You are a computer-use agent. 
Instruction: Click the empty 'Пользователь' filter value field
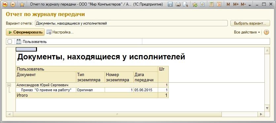206,42
